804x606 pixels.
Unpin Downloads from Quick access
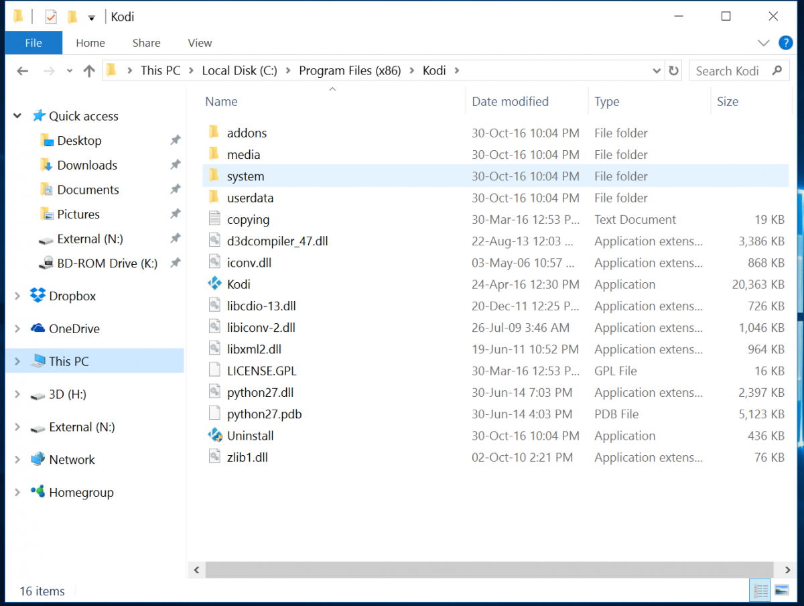pyautogui.click(x=175, y=165)
